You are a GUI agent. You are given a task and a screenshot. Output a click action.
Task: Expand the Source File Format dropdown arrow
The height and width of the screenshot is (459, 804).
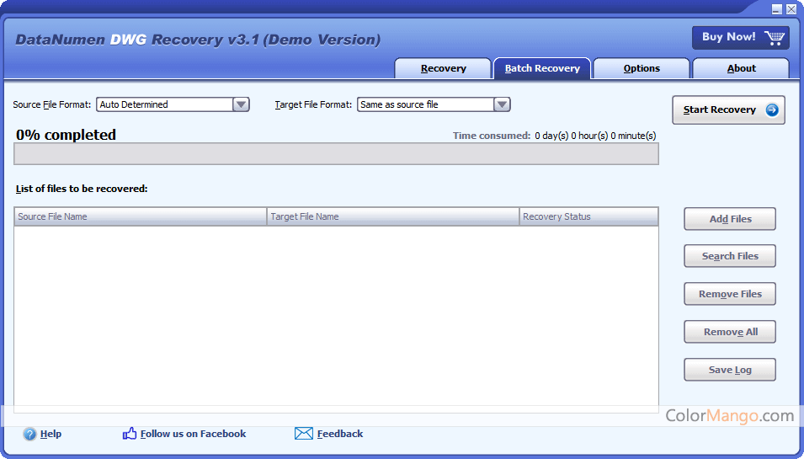[241, 104]
